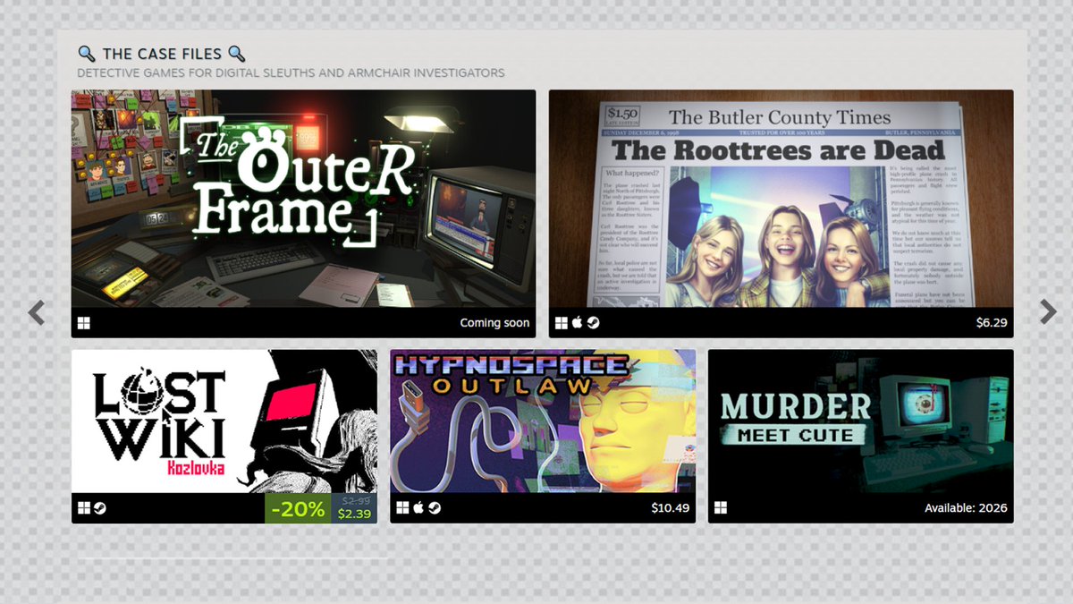Click the $6.29 price

[x=992, y=323]
